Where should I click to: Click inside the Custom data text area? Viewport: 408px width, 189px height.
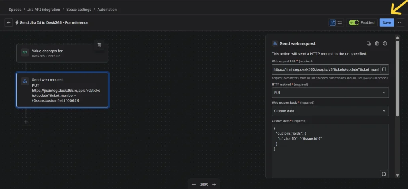(x=330, y=151)
